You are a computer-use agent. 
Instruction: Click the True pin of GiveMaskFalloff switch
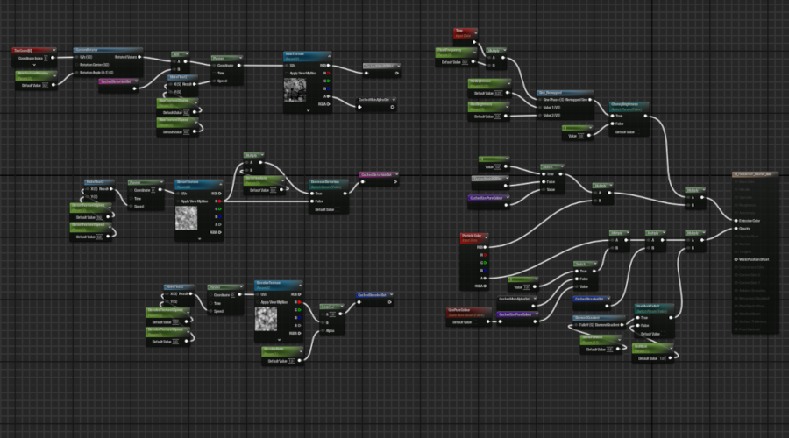point(638,318)
